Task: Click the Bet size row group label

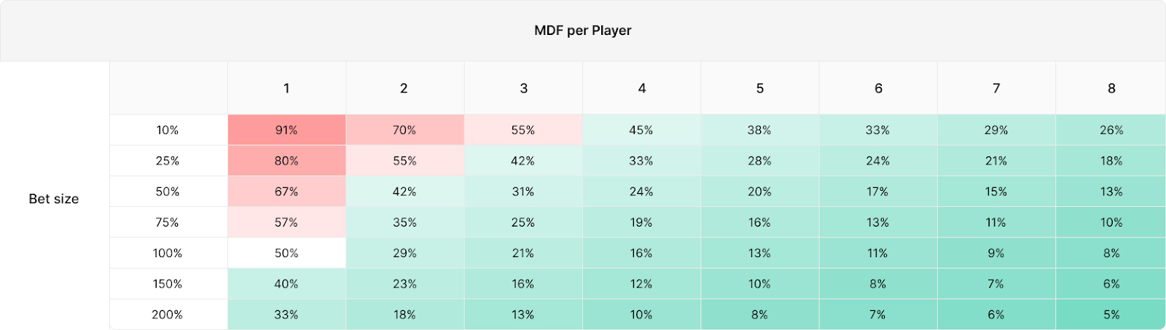Action: pos(54,199)
